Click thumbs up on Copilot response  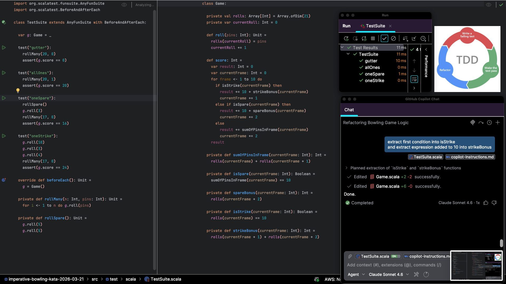tap(486, 203)
